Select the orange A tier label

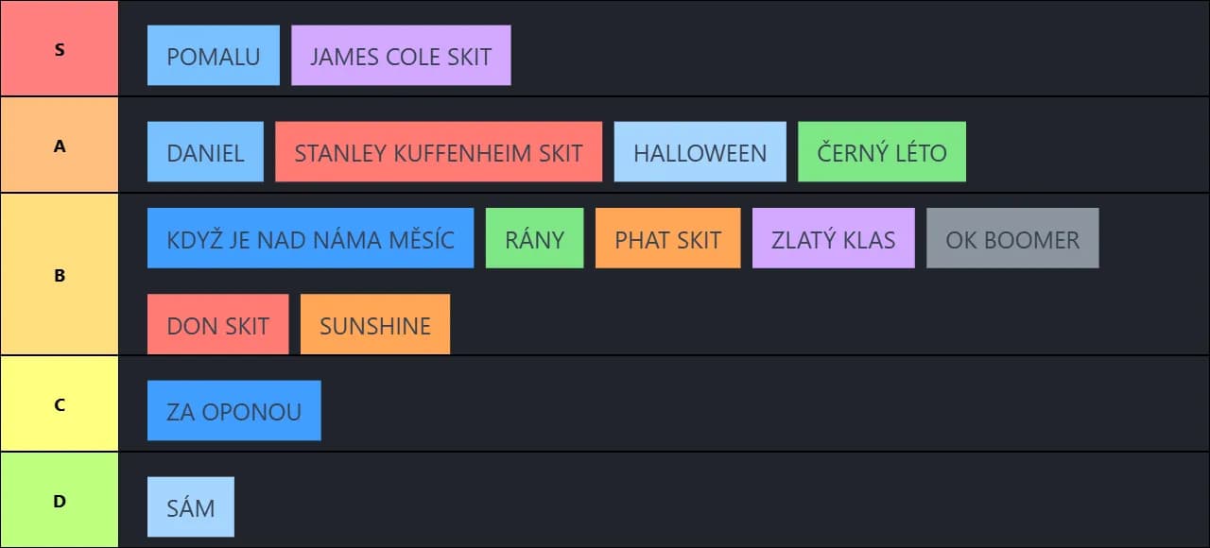[x=60, y=146]
